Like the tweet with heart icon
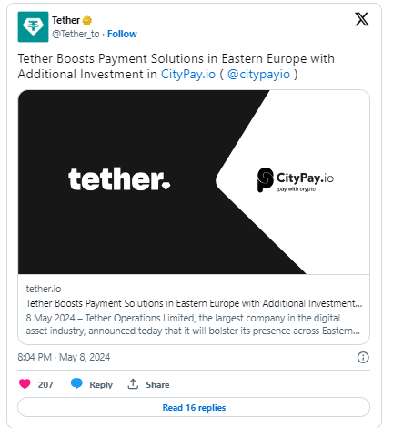This screenshot has height=438, width=393. [x=25, y=384]
